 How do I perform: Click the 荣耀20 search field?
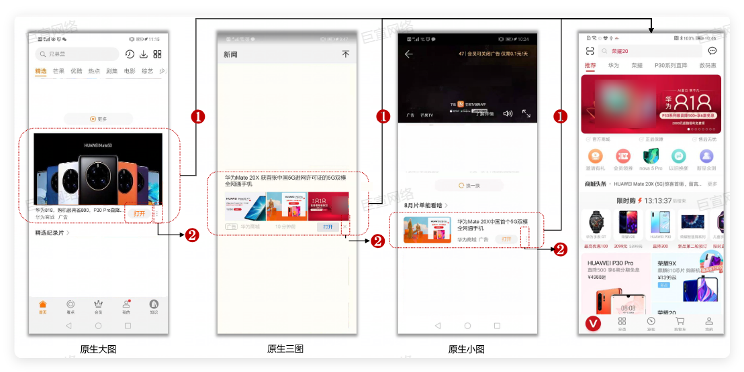[x=649, y=51]
